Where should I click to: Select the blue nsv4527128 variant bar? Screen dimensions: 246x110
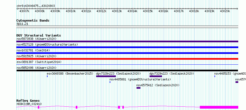[127, 47]
